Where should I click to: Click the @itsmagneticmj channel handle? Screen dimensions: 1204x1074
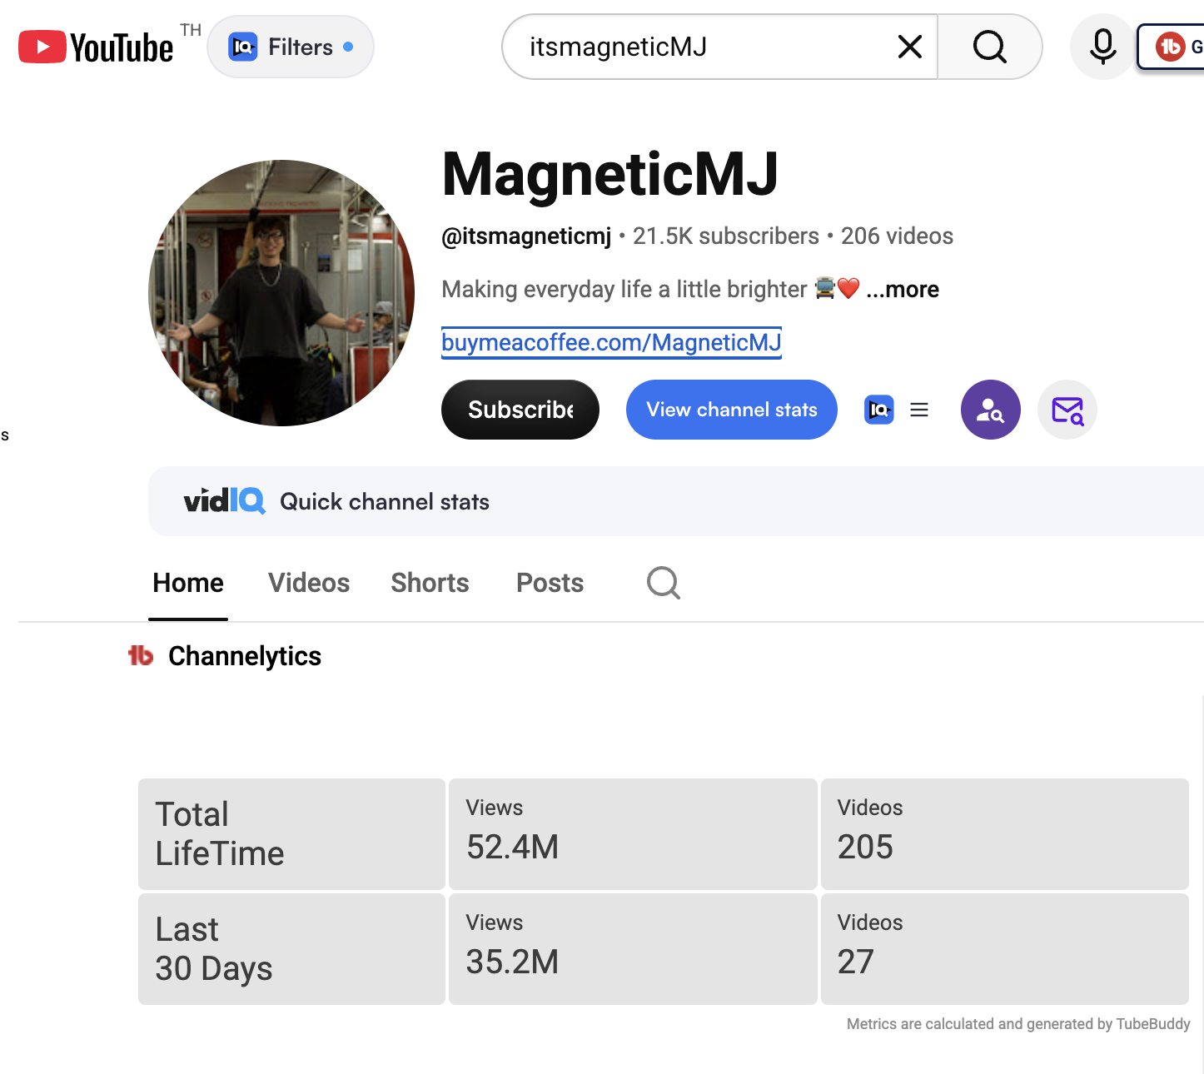[x=526, y=236]
